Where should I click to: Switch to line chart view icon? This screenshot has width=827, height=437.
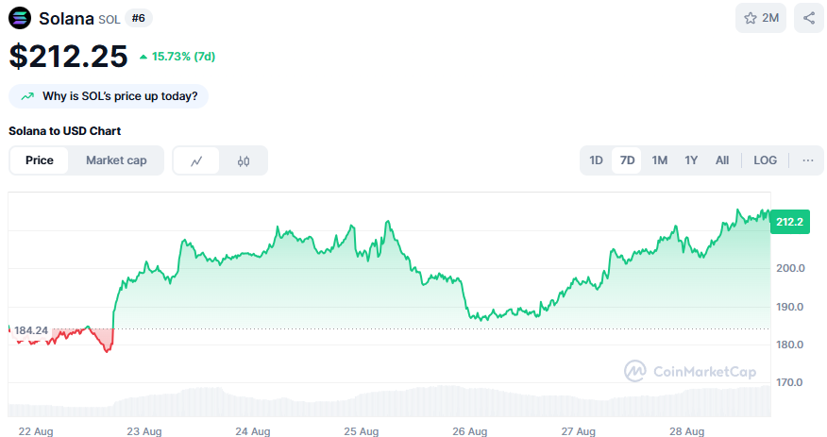(196, 160)
